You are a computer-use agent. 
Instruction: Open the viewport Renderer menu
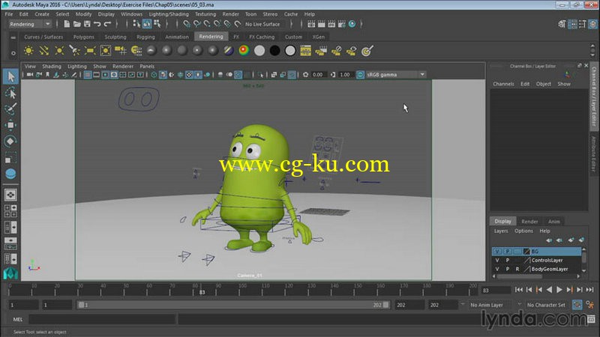(123, 67)
